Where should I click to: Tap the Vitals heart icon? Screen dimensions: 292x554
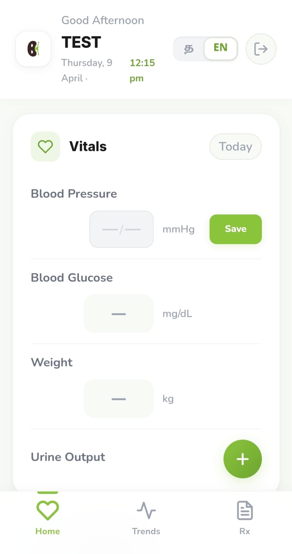point(45,146)
